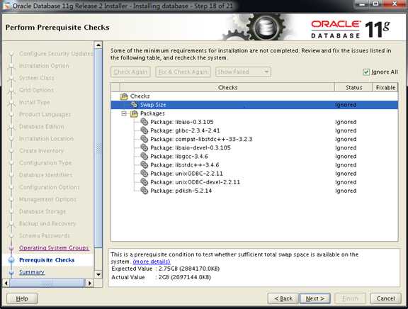
Task: Click the icon beside Package libstdc++-3.4.6
Action: 144,165
